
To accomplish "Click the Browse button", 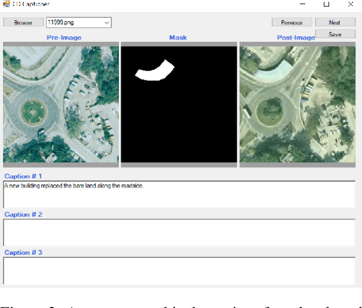I will (x=23, y=23).
